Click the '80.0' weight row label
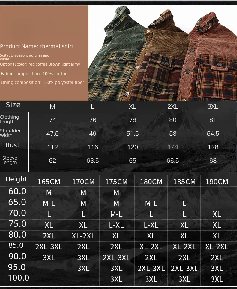Viewport: 237px width, 289px height. pos(17,235)
